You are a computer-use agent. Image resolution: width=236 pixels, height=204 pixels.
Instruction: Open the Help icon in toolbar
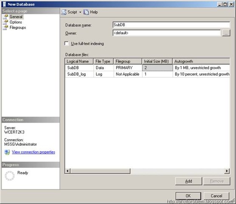tap(86, 12)
